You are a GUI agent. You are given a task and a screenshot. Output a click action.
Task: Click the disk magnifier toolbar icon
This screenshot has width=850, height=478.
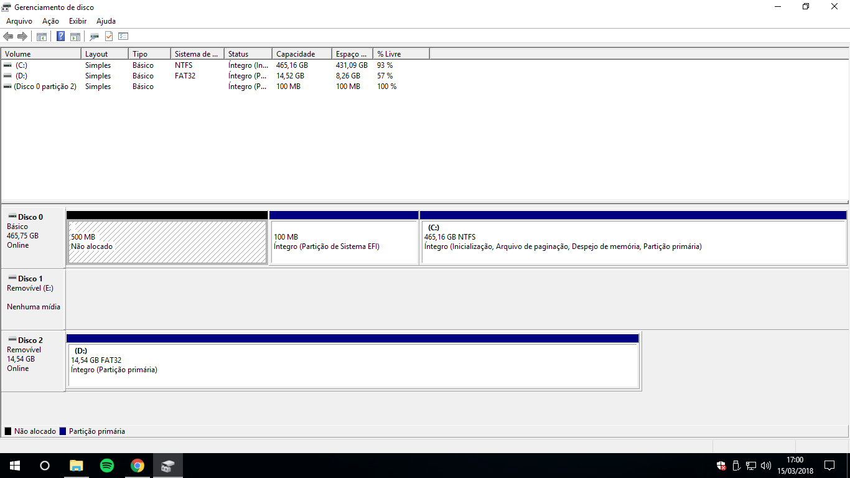point(95,36)
